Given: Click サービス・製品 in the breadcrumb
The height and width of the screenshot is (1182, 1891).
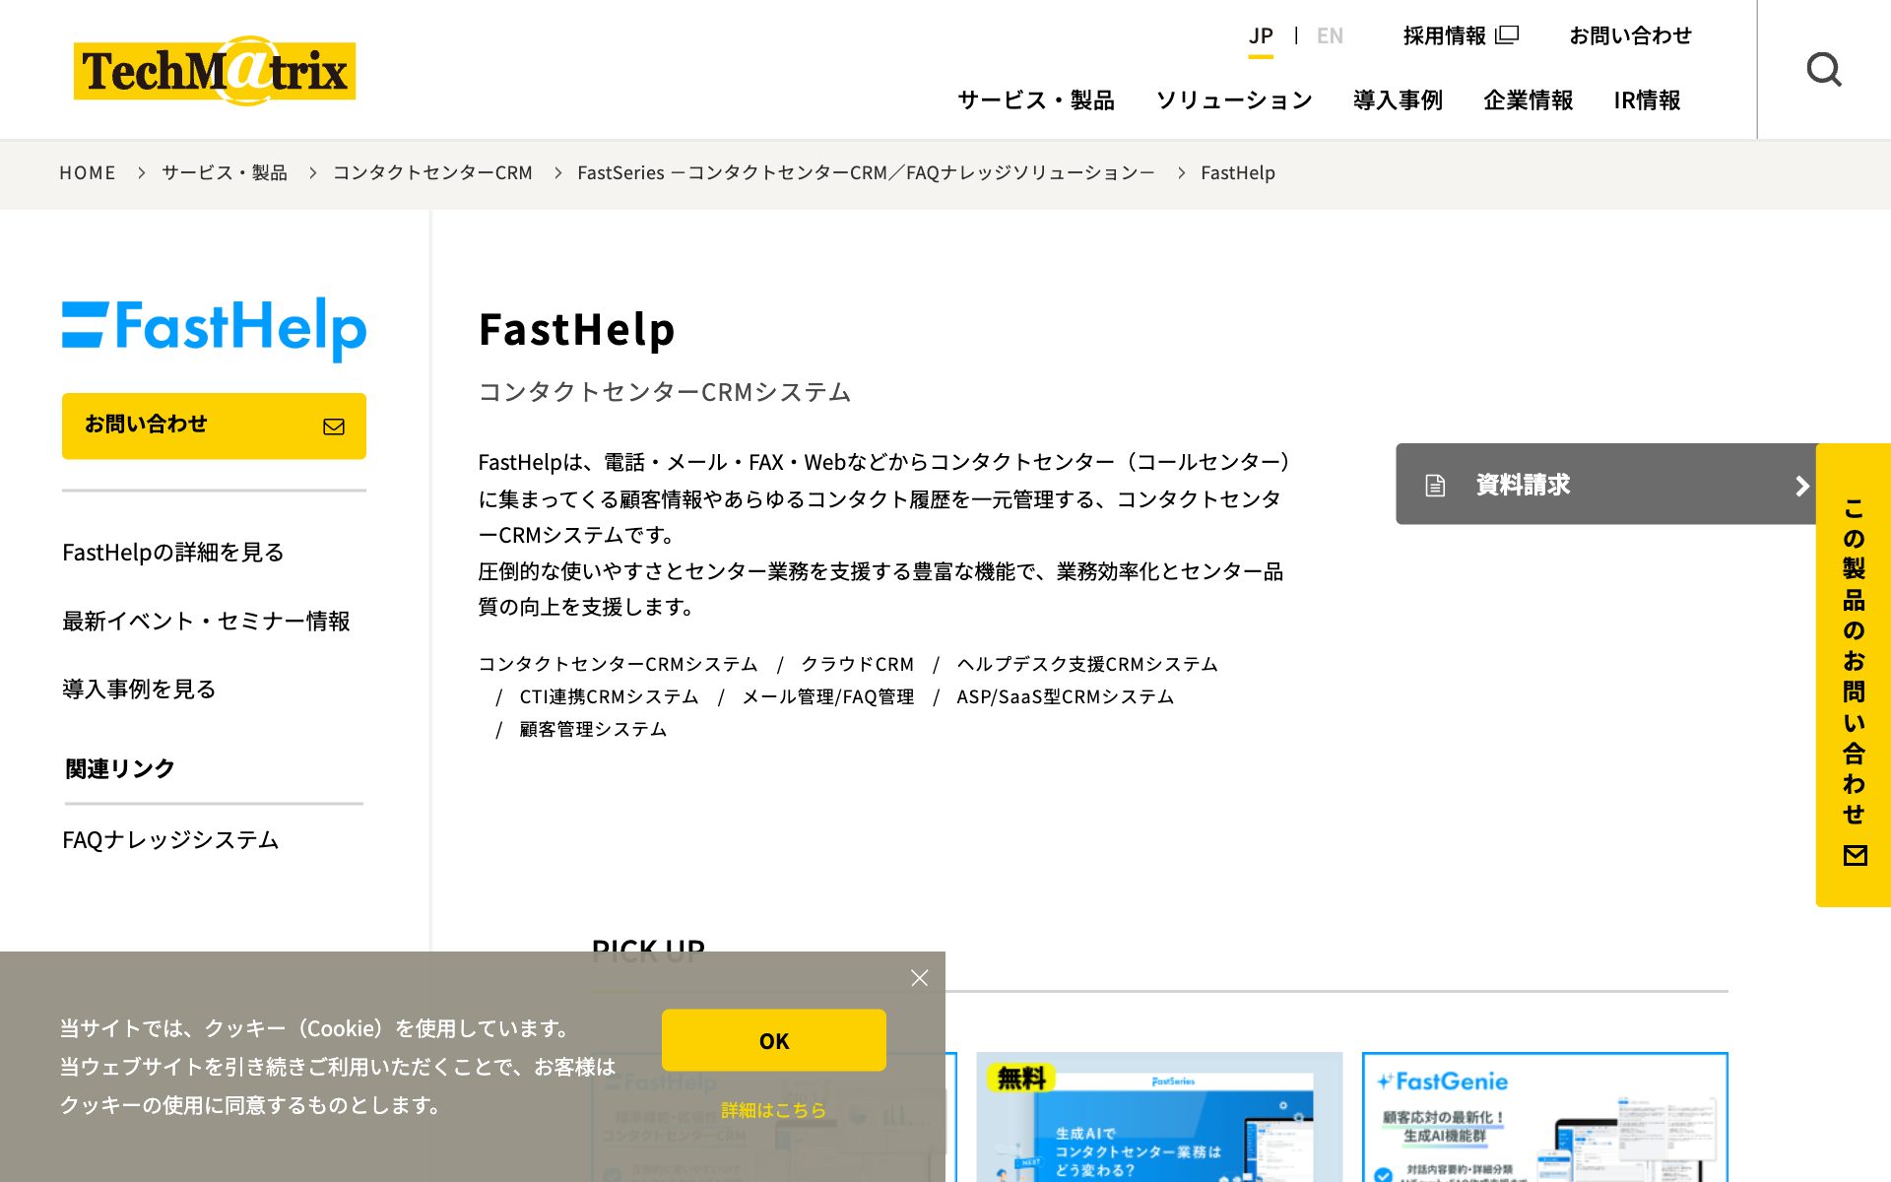Looking at the screenshot, I should click(x=225, y=172).
